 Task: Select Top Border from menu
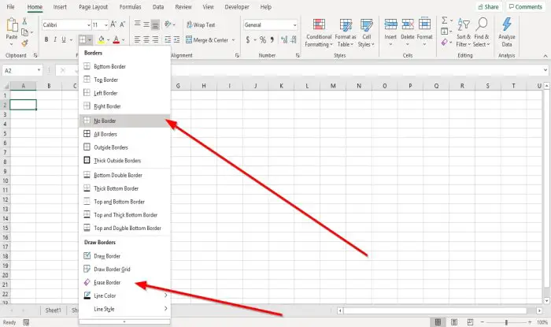tap(124, 80)
